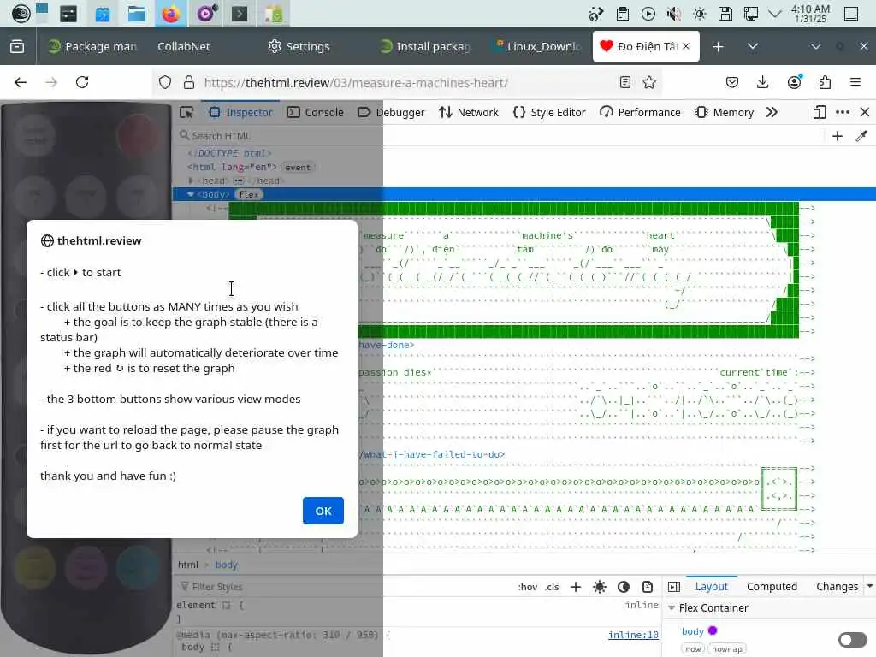The width and height of the screenshot is (876, 657).
Task: Select the Memory DevTools tab
Action: coord(725,112)
